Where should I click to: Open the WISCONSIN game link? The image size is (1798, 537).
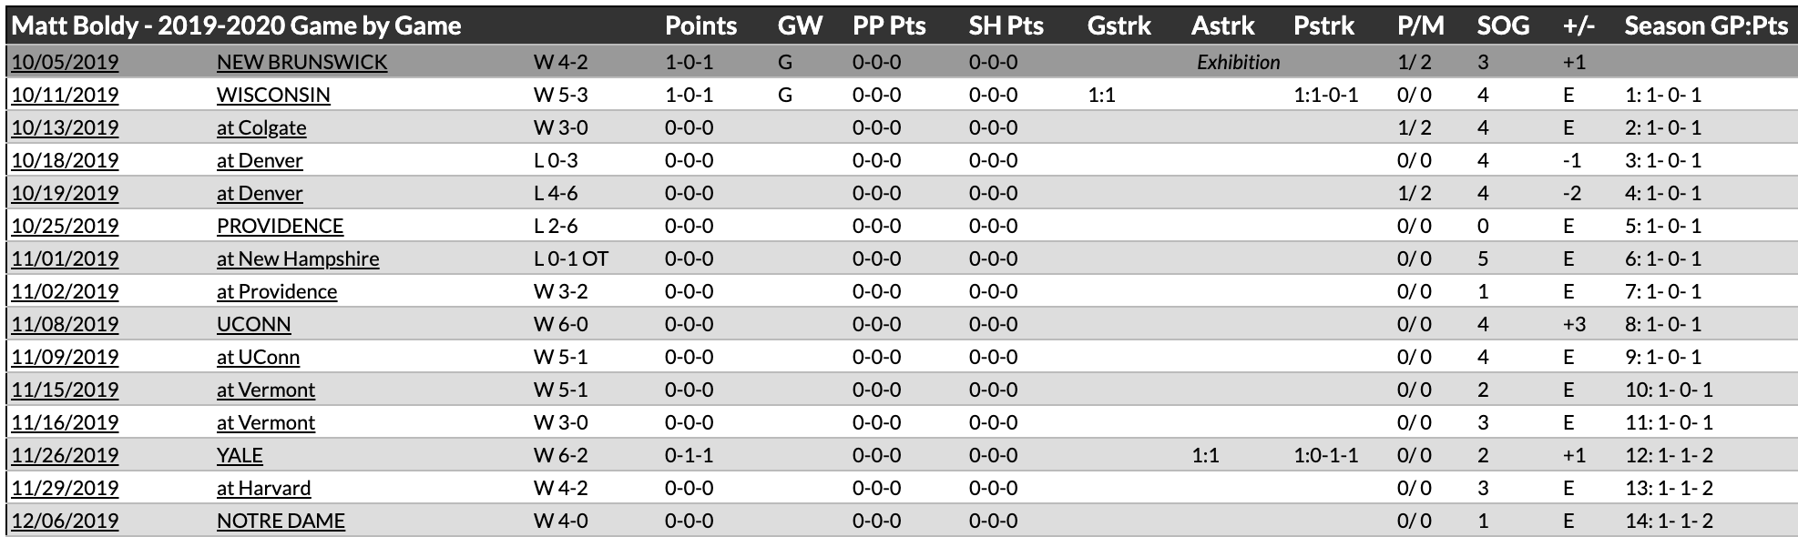(273, 96)
